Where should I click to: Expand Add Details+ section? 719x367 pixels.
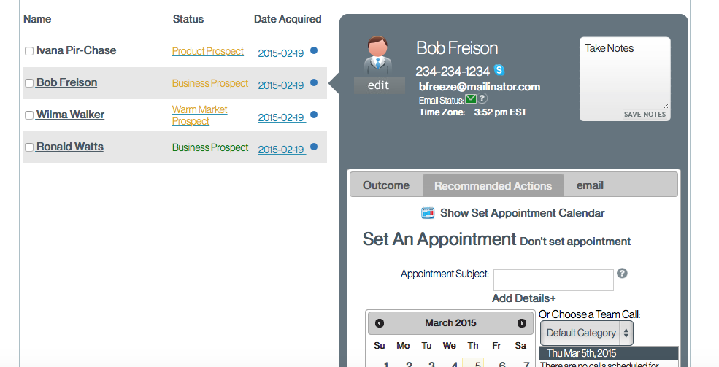pyautogui.click(x=523, y=298)
